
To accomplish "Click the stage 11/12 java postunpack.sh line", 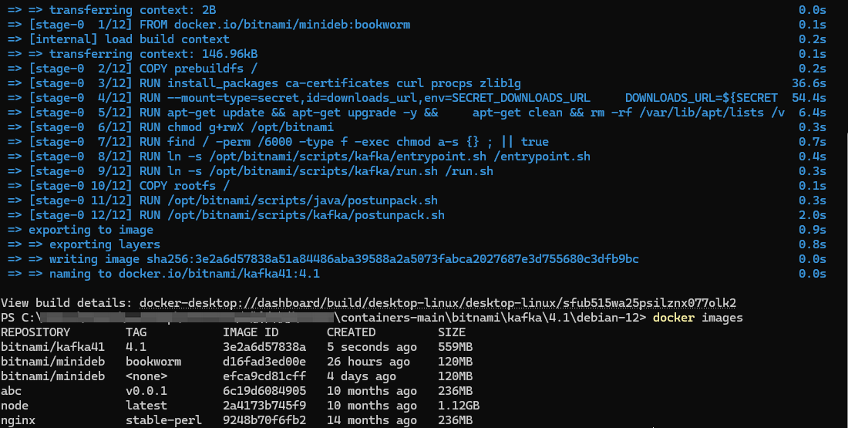I will (223, 201).
